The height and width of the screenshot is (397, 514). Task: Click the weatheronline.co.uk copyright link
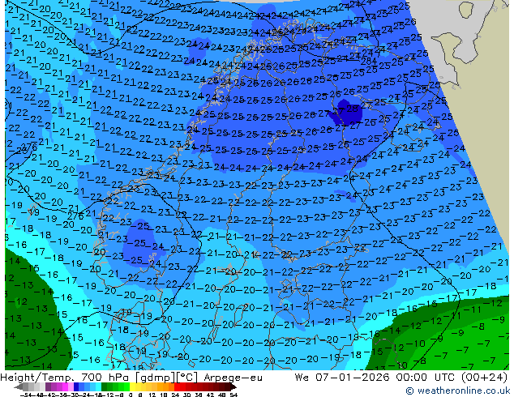coord(458,391)
